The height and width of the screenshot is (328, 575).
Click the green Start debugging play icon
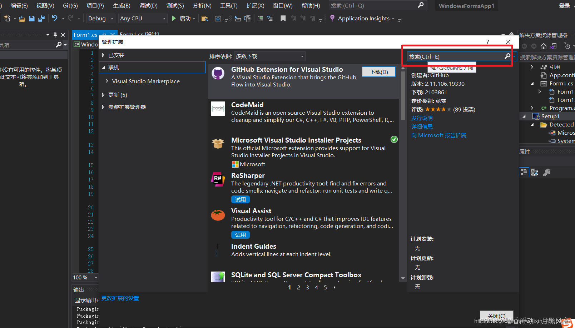click(x=174, y=18)
